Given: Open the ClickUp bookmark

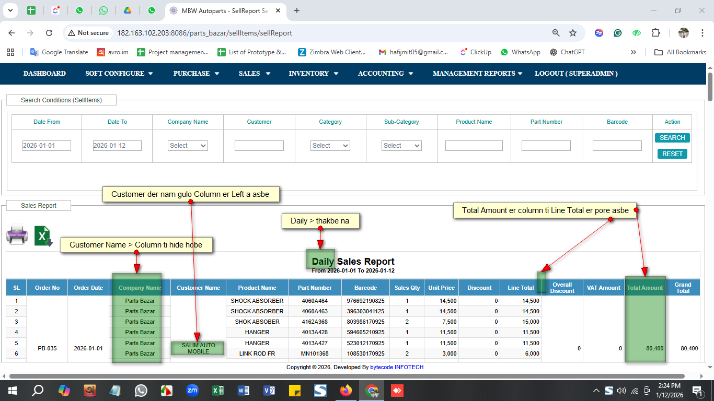Looking at the screenshot, I should [476, 52].
